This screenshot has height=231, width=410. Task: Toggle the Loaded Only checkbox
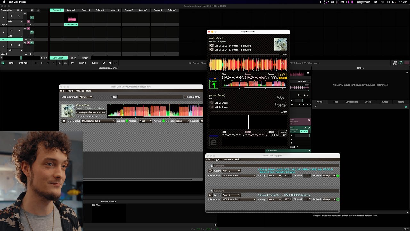click(x=185, y=97)
